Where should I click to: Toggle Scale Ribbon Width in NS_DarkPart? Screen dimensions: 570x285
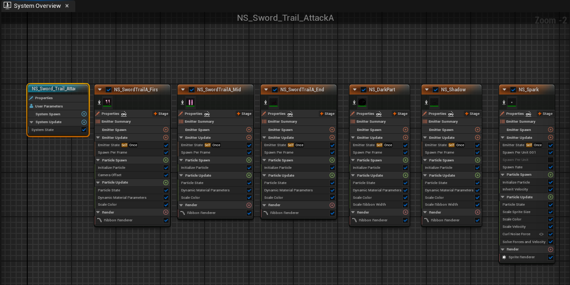[406, 205]
